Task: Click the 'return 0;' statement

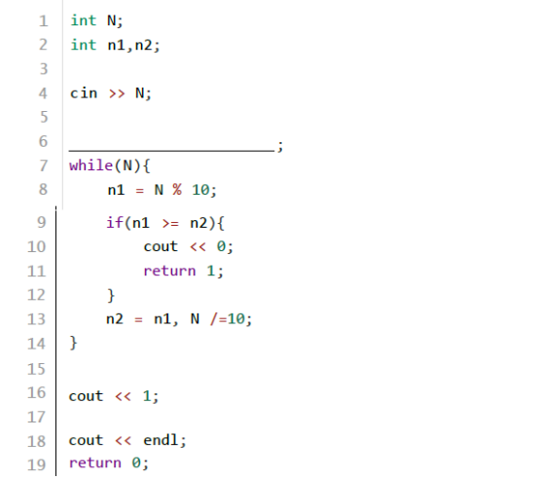Action: (x=109, y=463)
